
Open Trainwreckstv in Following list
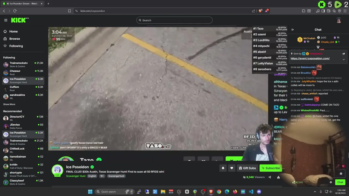click(23, 65)
